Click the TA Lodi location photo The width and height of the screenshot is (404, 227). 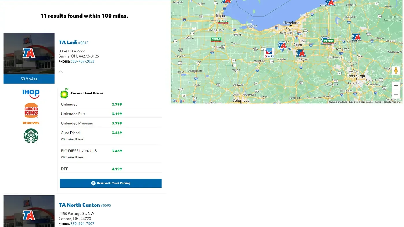[29, 54]
